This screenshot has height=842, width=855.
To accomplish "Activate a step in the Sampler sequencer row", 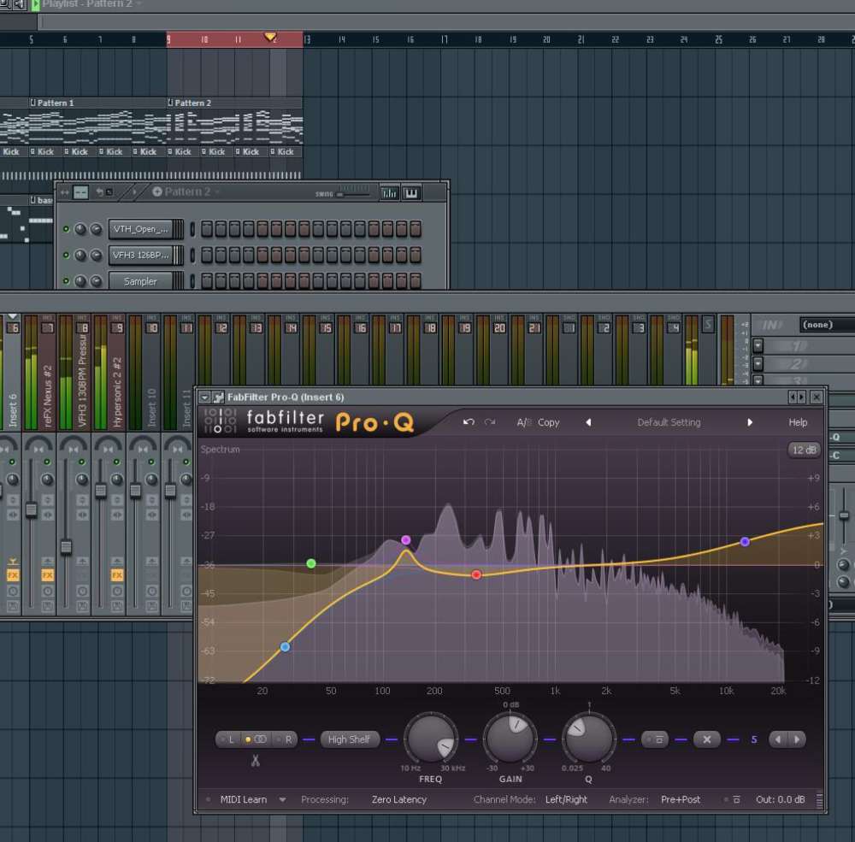I will (205, 281).
